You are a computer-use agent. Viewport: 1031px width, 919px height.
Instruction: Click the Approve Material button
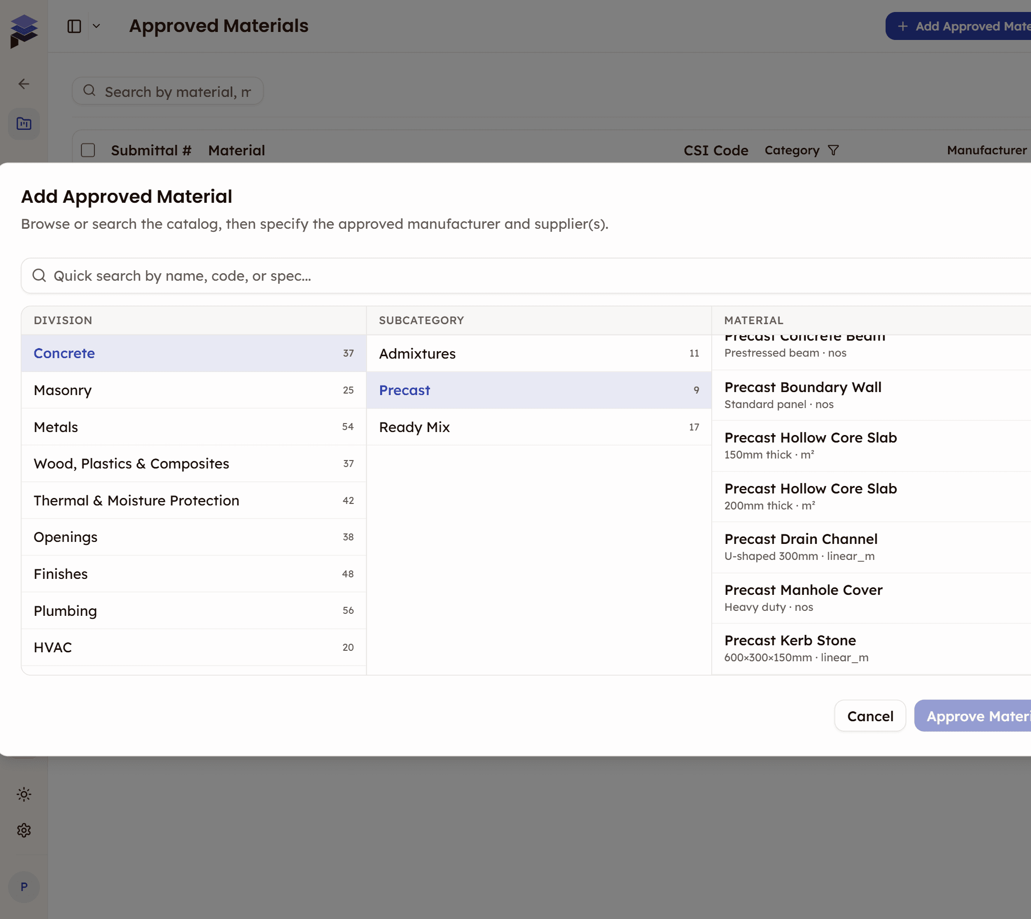coord(973,716)
